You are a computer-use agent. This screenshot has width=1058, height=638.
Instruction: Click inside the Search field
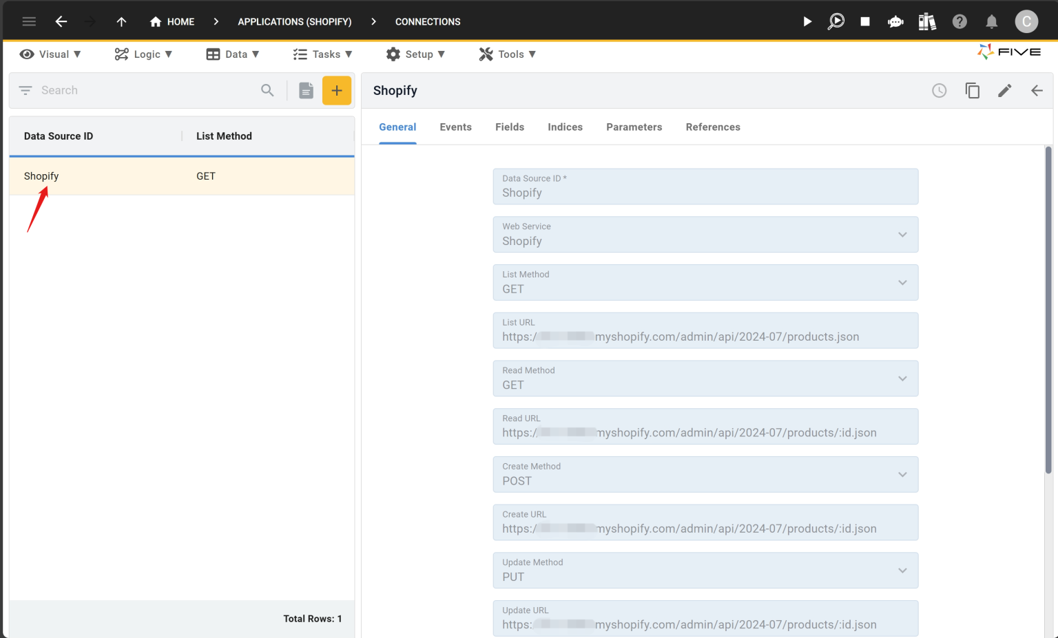(138, 90)
